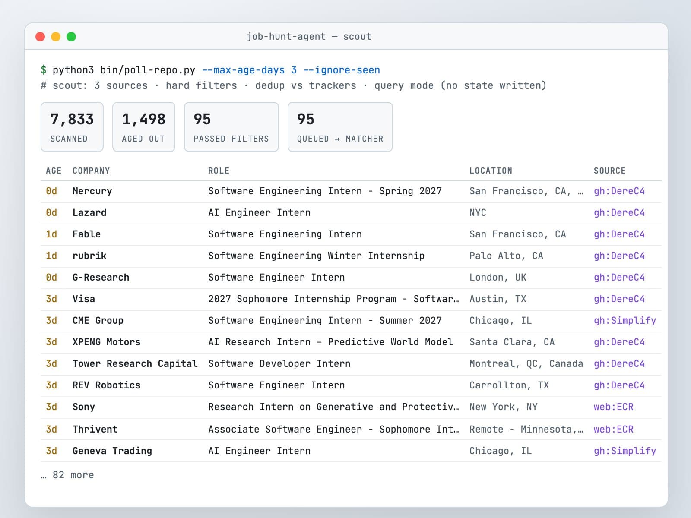Click the LOCATION column header
691x518 pixels.
(x=491, y=171)
